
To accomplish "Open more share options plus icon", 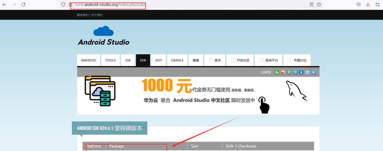I will click(313, 72).
